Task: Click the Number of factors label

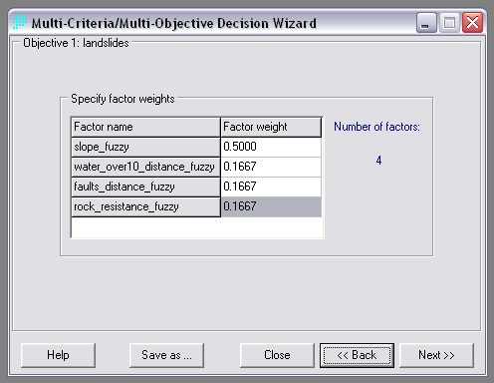Action: (x=376, y=127)
